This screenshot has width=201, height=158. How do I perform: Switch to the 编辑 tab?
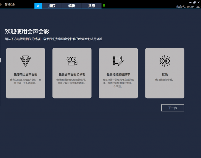(x=72, y=6)
